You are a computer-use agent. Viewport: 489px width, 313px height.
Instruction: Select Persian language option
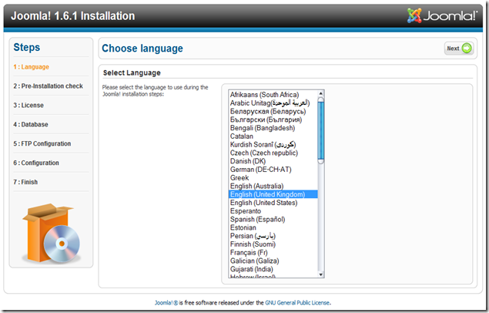tap(273, 236)
